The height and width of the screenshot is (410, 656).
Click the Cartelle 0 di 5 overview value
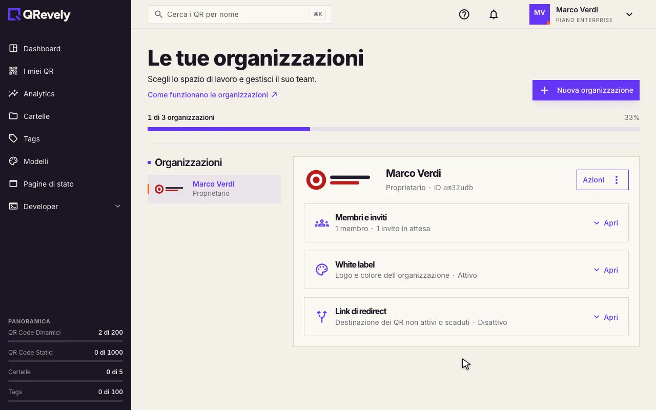coord(114,372)
